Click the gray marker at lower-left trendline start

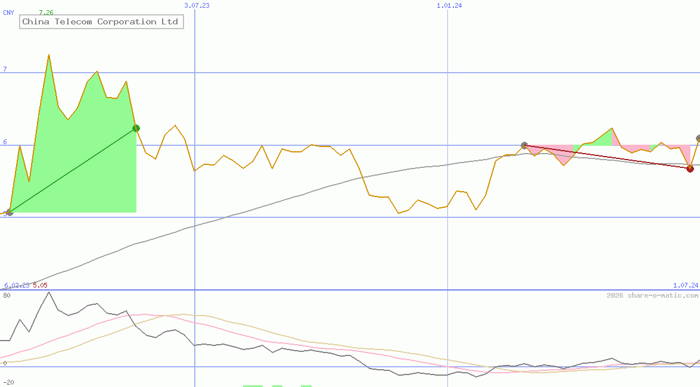coord(8,213)
